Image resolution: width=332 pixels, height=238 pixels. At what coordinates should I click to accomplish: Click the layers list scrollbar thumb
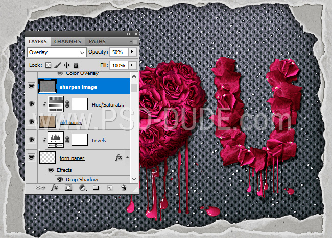coord(134,88)
